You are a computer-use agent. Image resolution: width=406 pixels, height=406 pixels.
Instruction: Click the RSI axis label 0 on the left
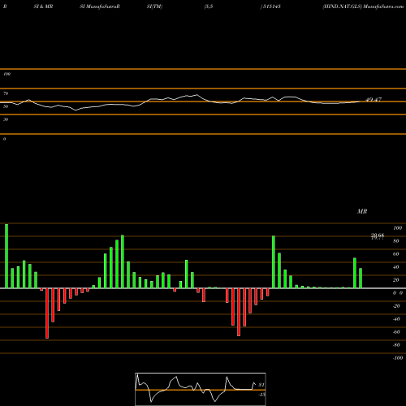coord(4,139)
